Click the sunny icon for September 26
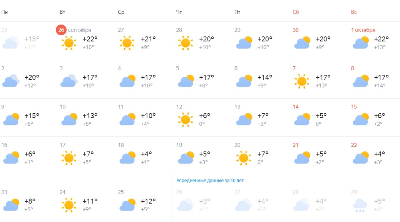This screenshot has height=222, width=400. coord(69,43)
